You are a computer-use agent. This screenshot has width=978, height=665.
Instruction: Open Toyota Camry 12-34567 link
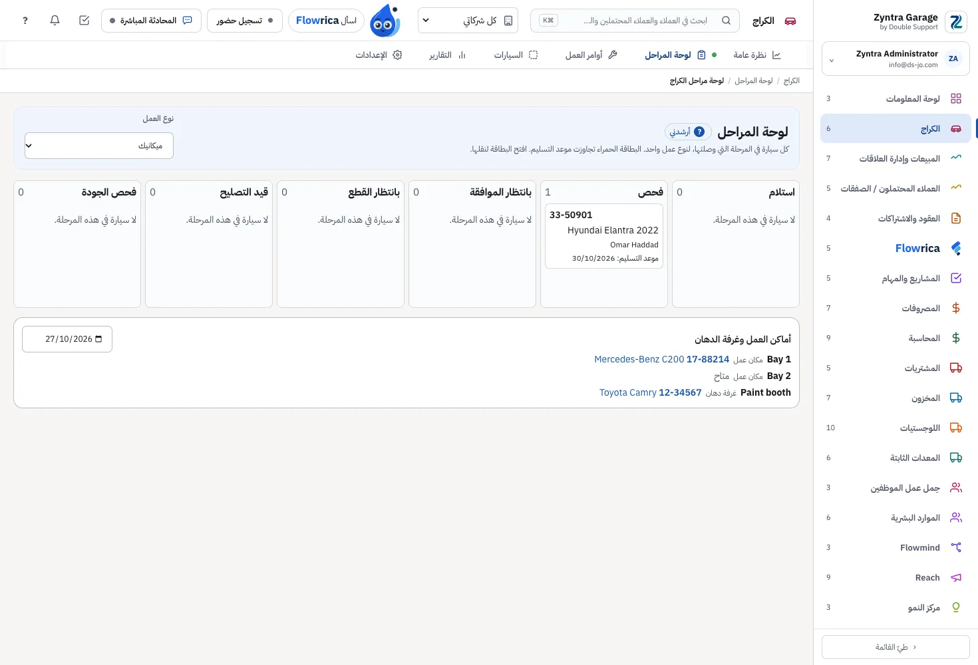tap(651, 392)
